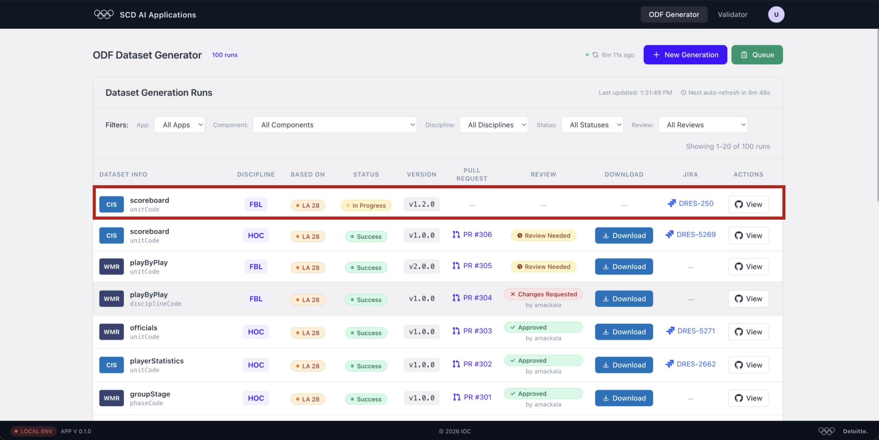
Task: Open the All Statuses dropdown
Action: [x=592, y=125]
